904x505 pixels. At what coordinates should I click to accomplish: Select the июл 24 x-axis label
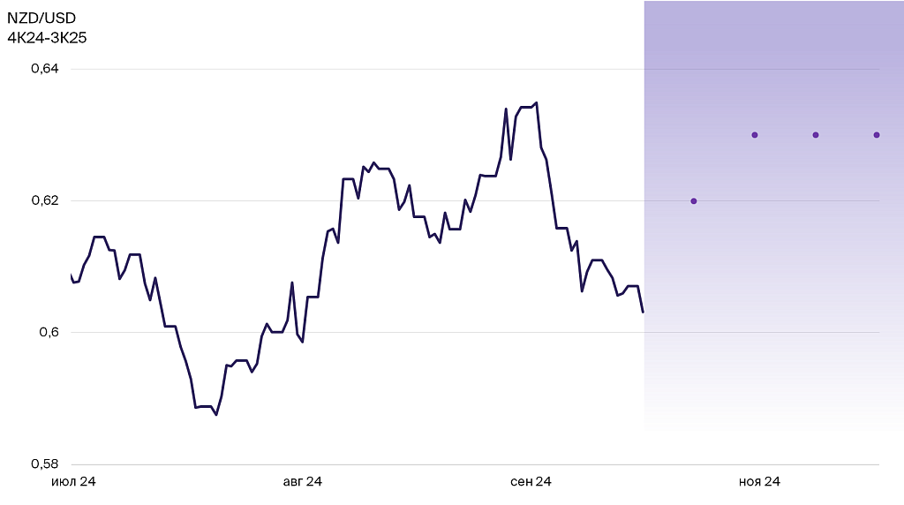tap(74, 482)
